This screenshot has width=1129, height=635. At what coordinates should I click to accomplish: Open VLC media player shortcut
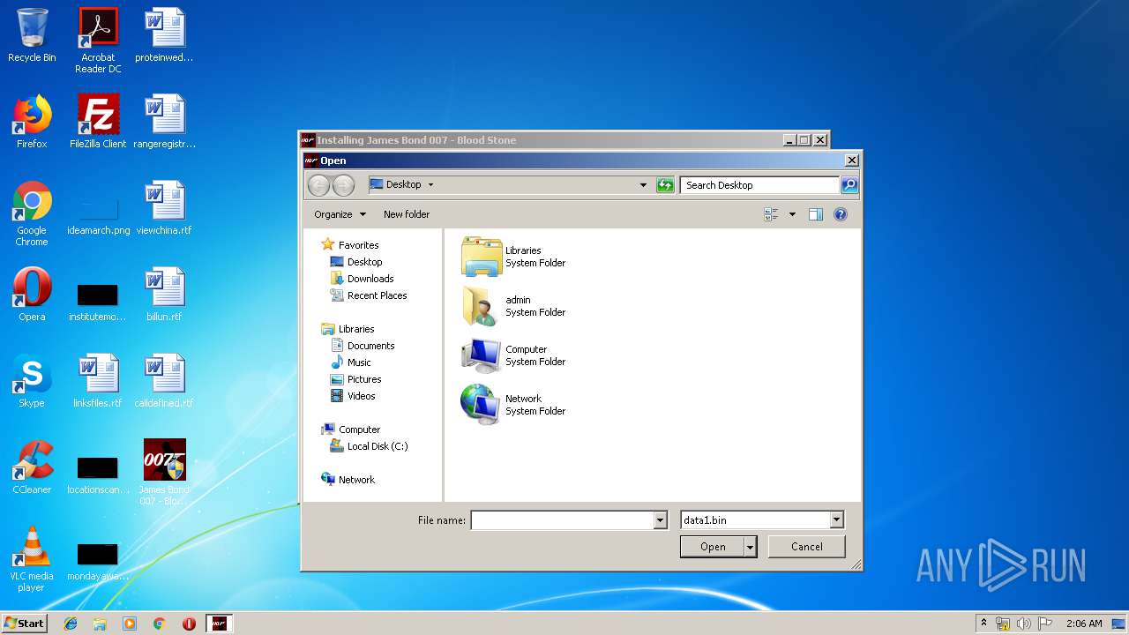tap(32, 559)
